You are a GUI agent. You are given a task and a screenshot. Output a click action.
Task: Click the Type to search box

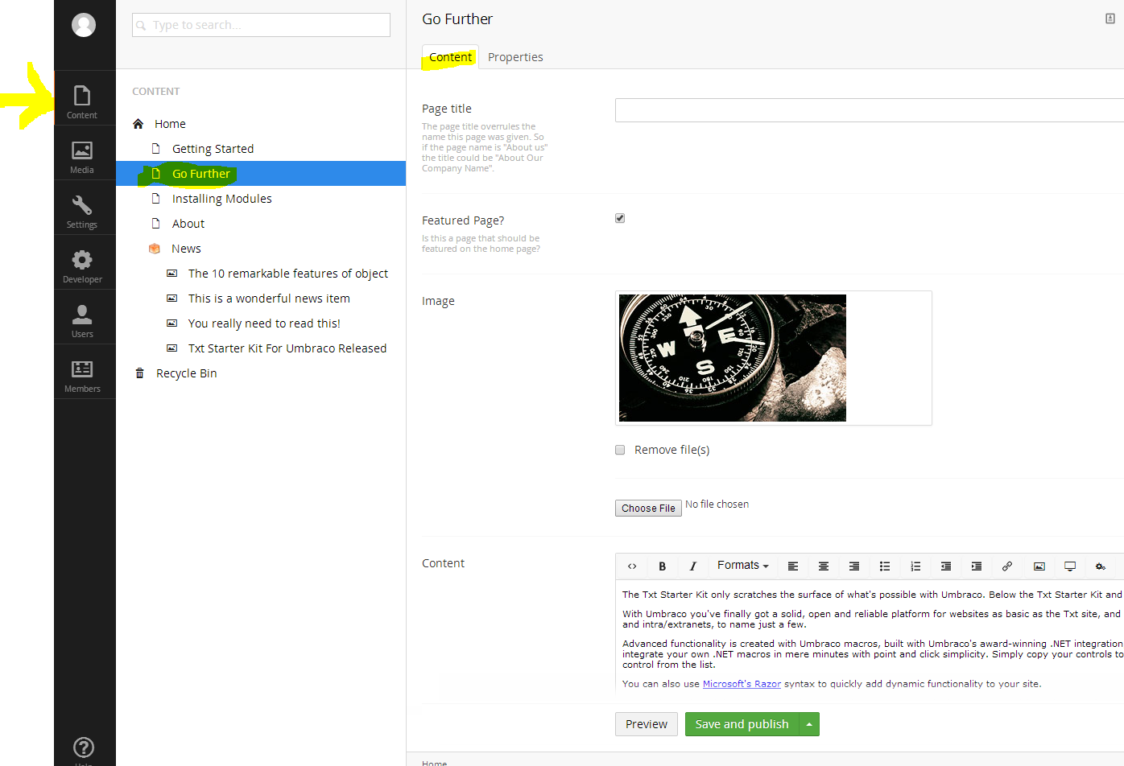tap(261, 25)
